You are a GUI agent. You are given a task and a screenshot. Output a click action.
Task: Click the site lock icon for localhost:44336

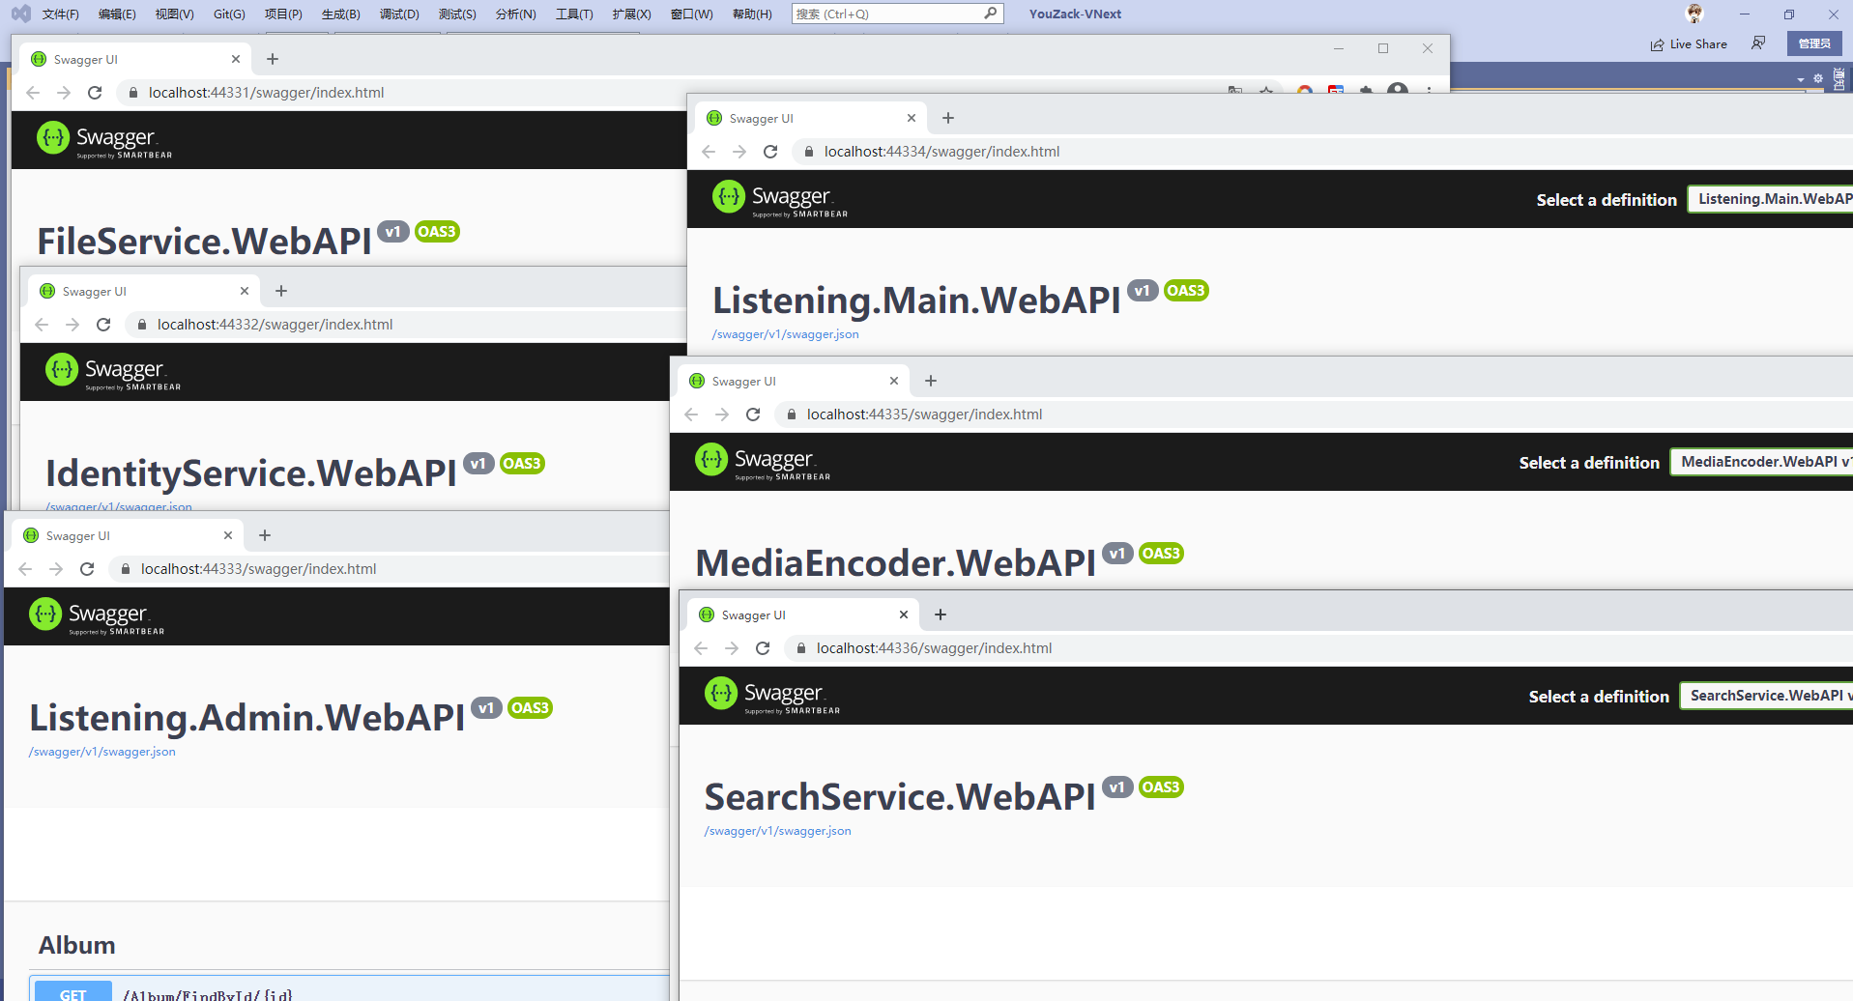(801, 648)
